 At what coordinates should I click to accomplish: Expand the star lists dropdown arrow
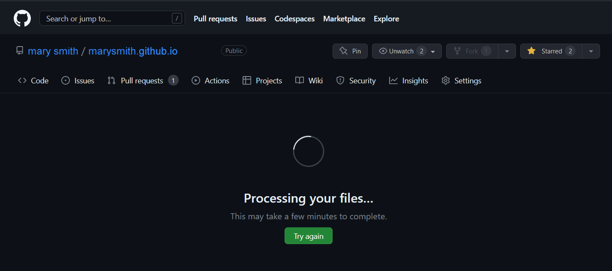click(591, 51)
